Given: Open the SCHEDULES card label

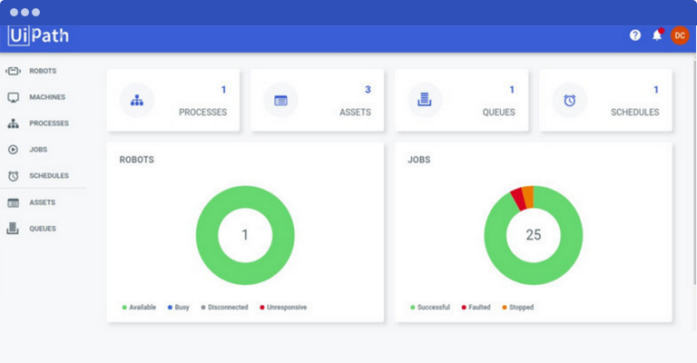Looking at the screenshot, I should tap(634, 113).
